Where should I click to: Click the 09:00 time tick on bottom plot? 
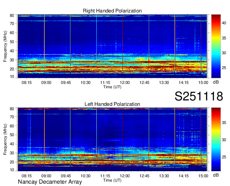(x=46, y=176)
